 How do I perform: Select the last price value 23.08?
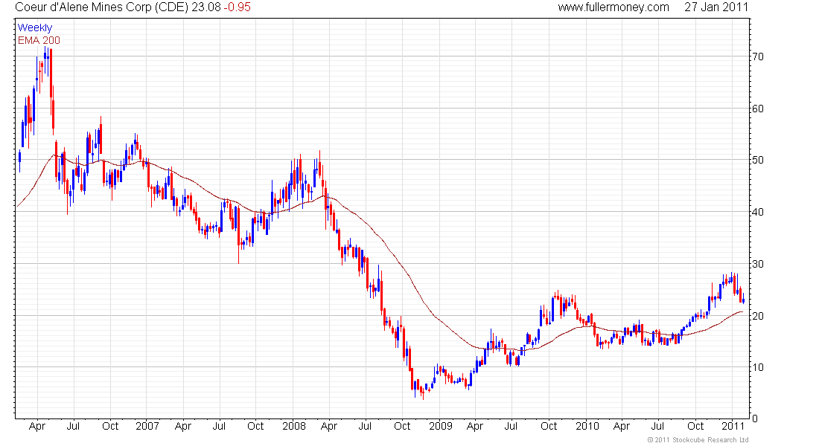coord(206,7)
